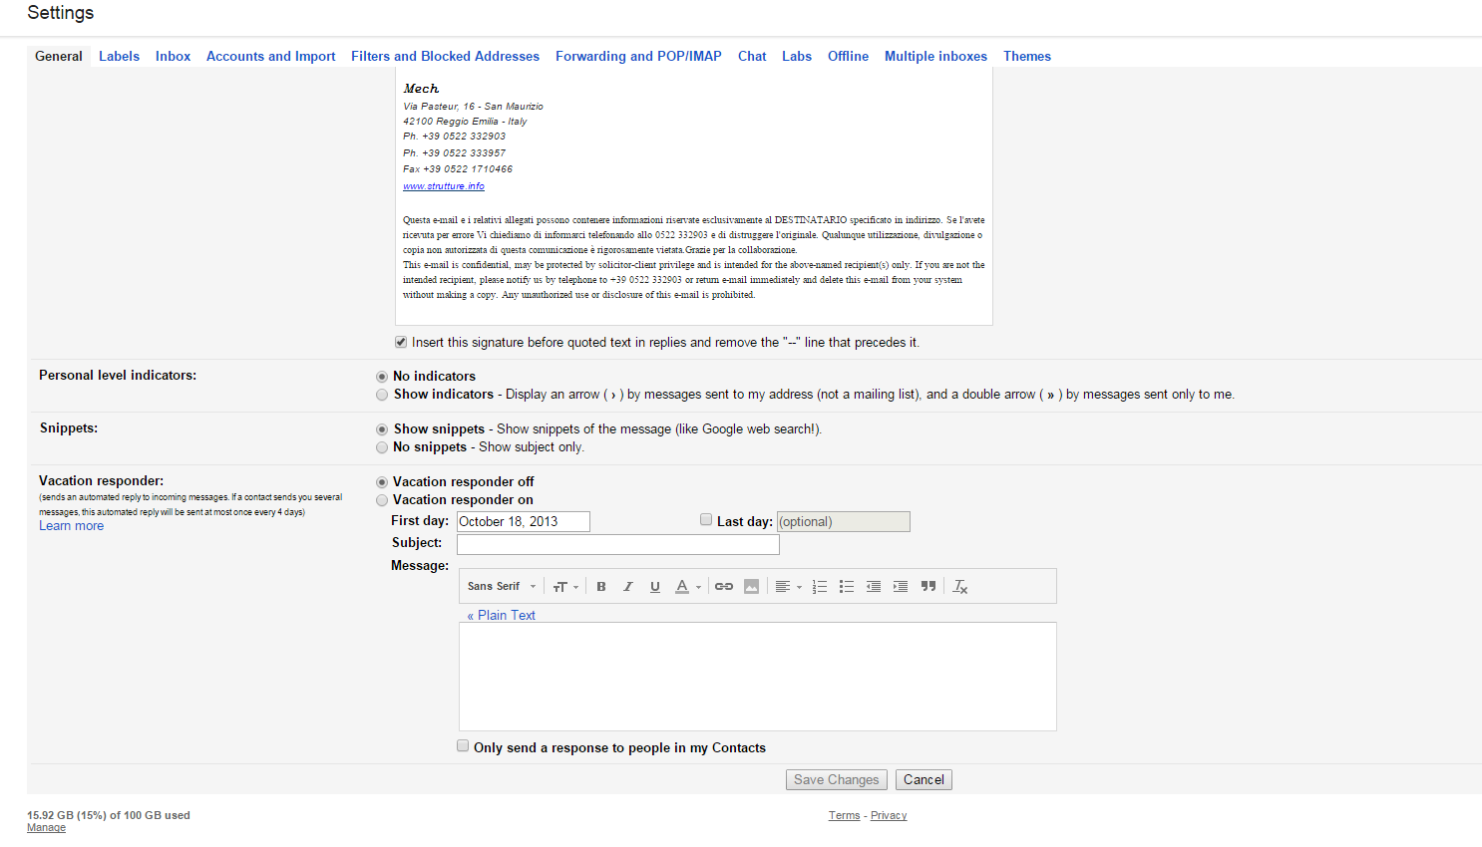Viewport: 1482px width, 847px height.
Task: Create a numbered list in the message
Action: [x=820, y=587]
